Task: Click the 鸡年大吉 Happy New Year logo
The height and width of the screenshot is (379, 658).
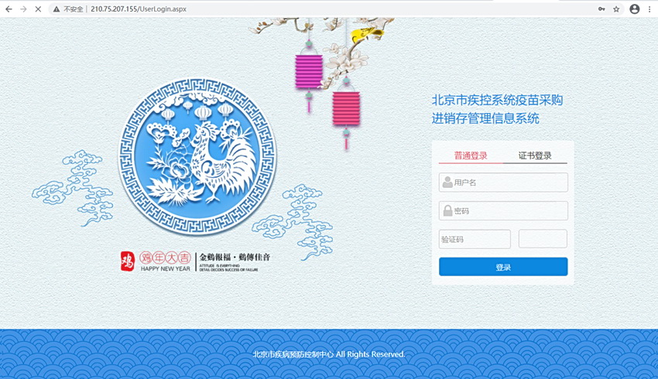Action: coord(156,261)
